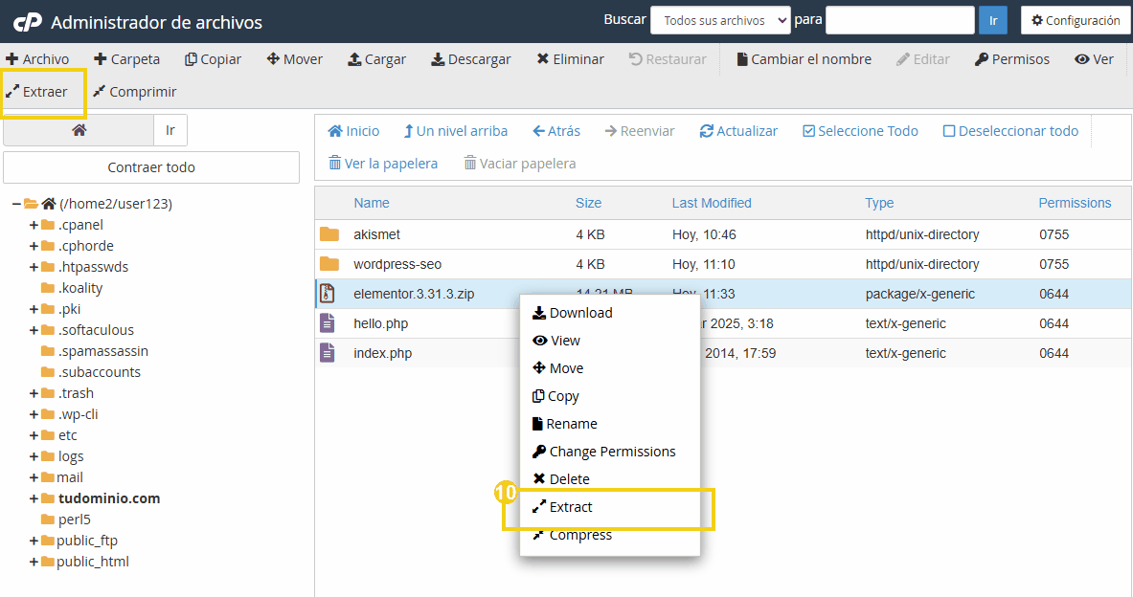Open Permisos key icon in toolbar
1133x597 pixels.
click(x=982, y=59)
